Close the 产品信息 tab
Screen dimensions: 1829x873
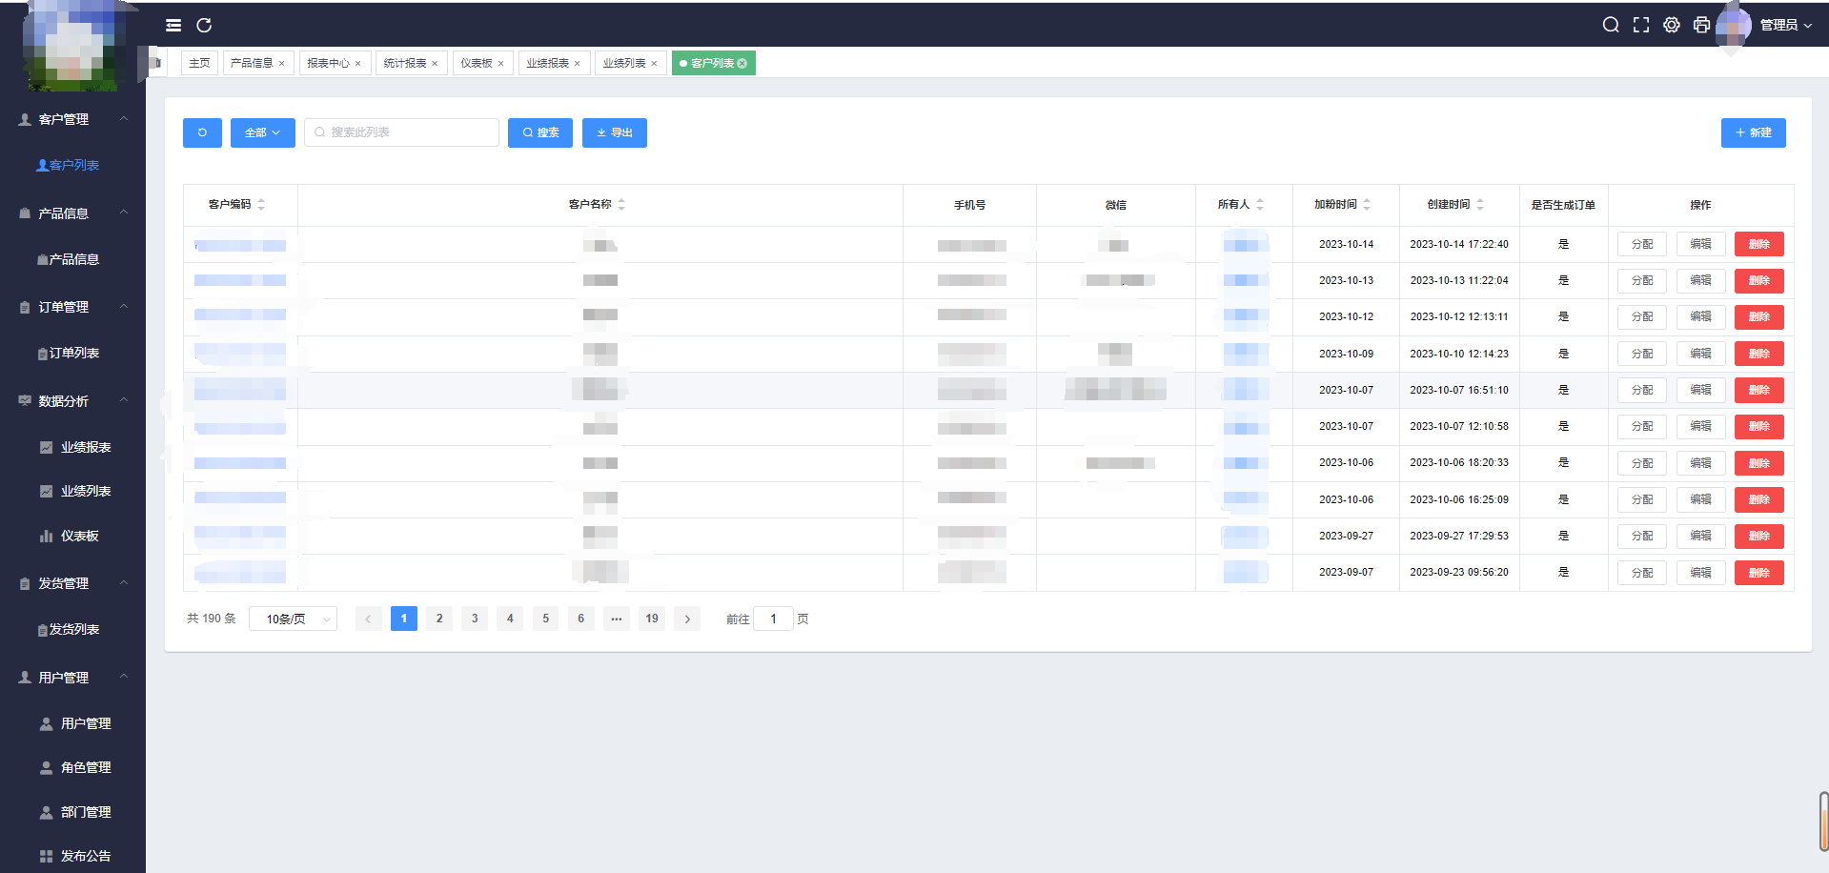click(282, 64)
